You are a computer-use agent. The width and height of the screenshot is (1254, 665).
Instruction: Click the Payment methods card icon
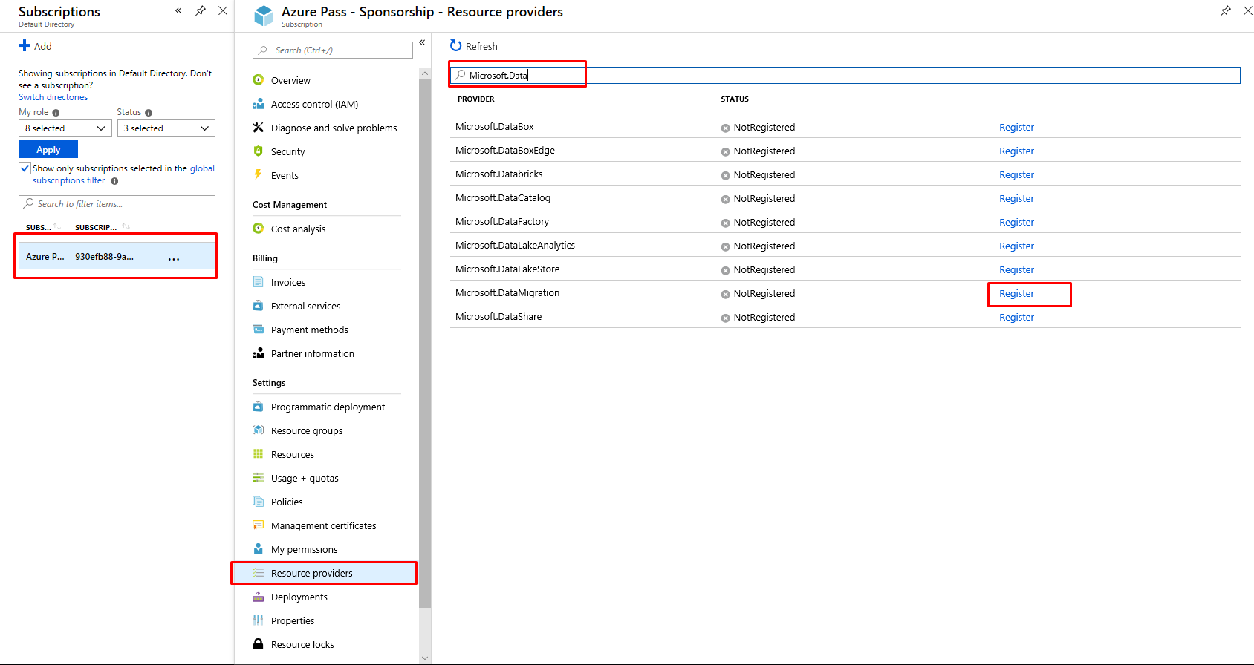(x=258, y=330)
